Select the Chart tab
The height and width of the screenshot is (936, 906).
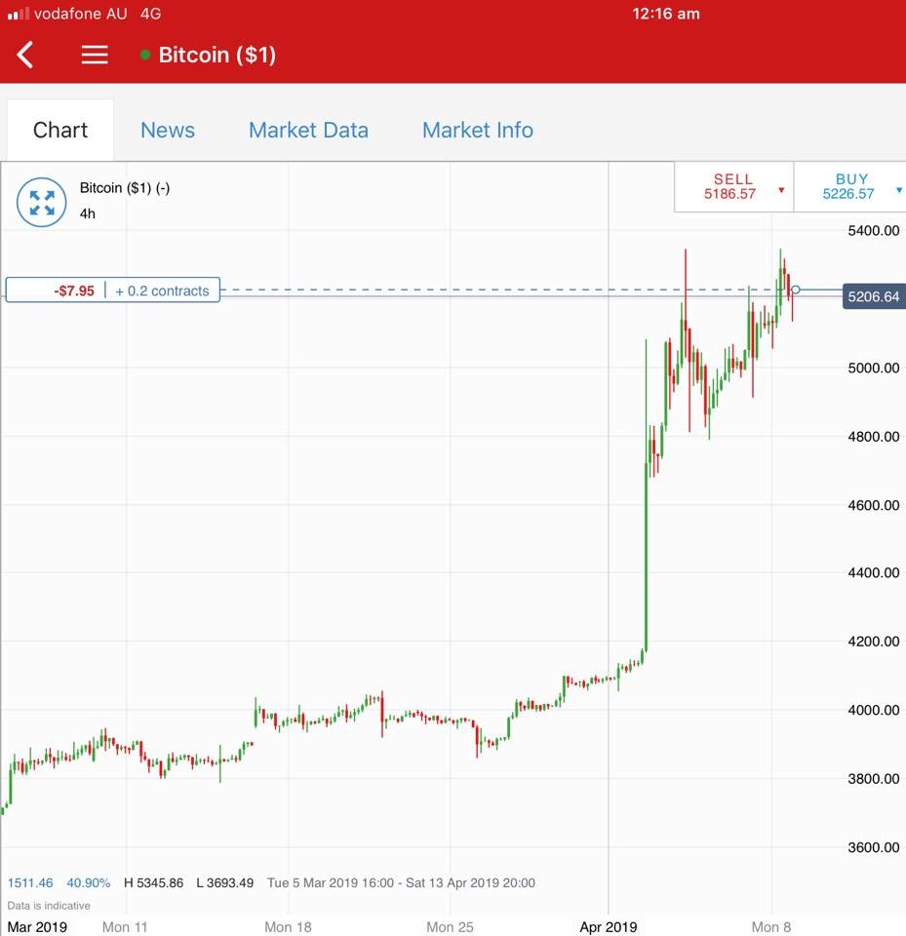(x=60, y=130)
